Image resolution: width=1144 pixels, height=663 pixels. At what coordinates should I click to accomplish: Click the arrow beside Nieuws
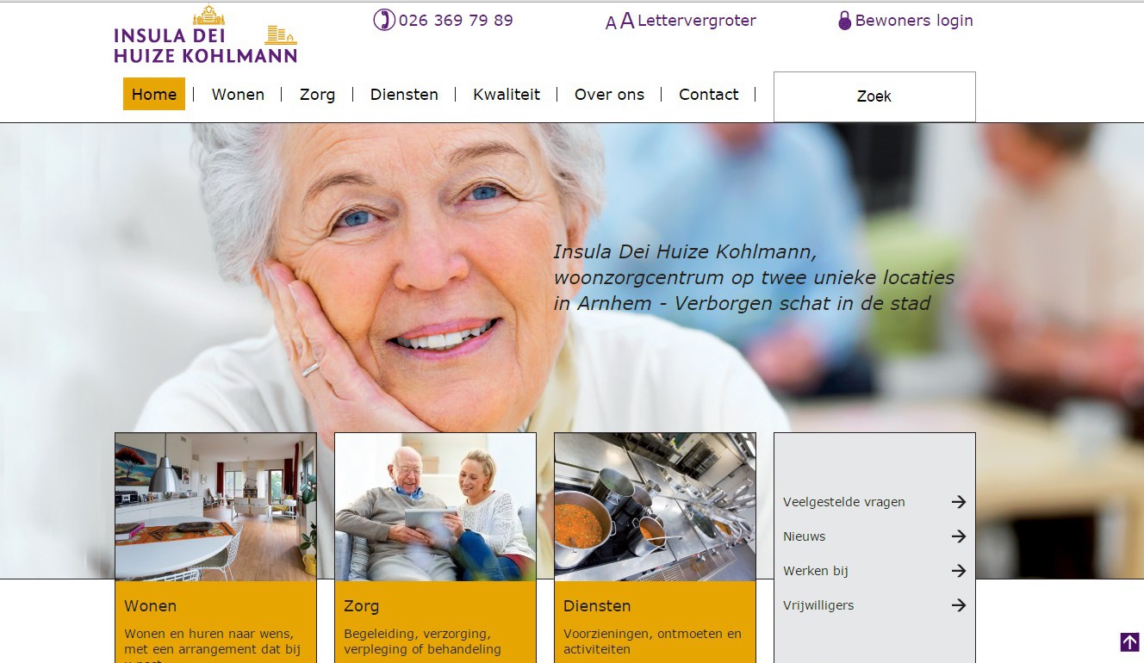click(x=958, y=536)
